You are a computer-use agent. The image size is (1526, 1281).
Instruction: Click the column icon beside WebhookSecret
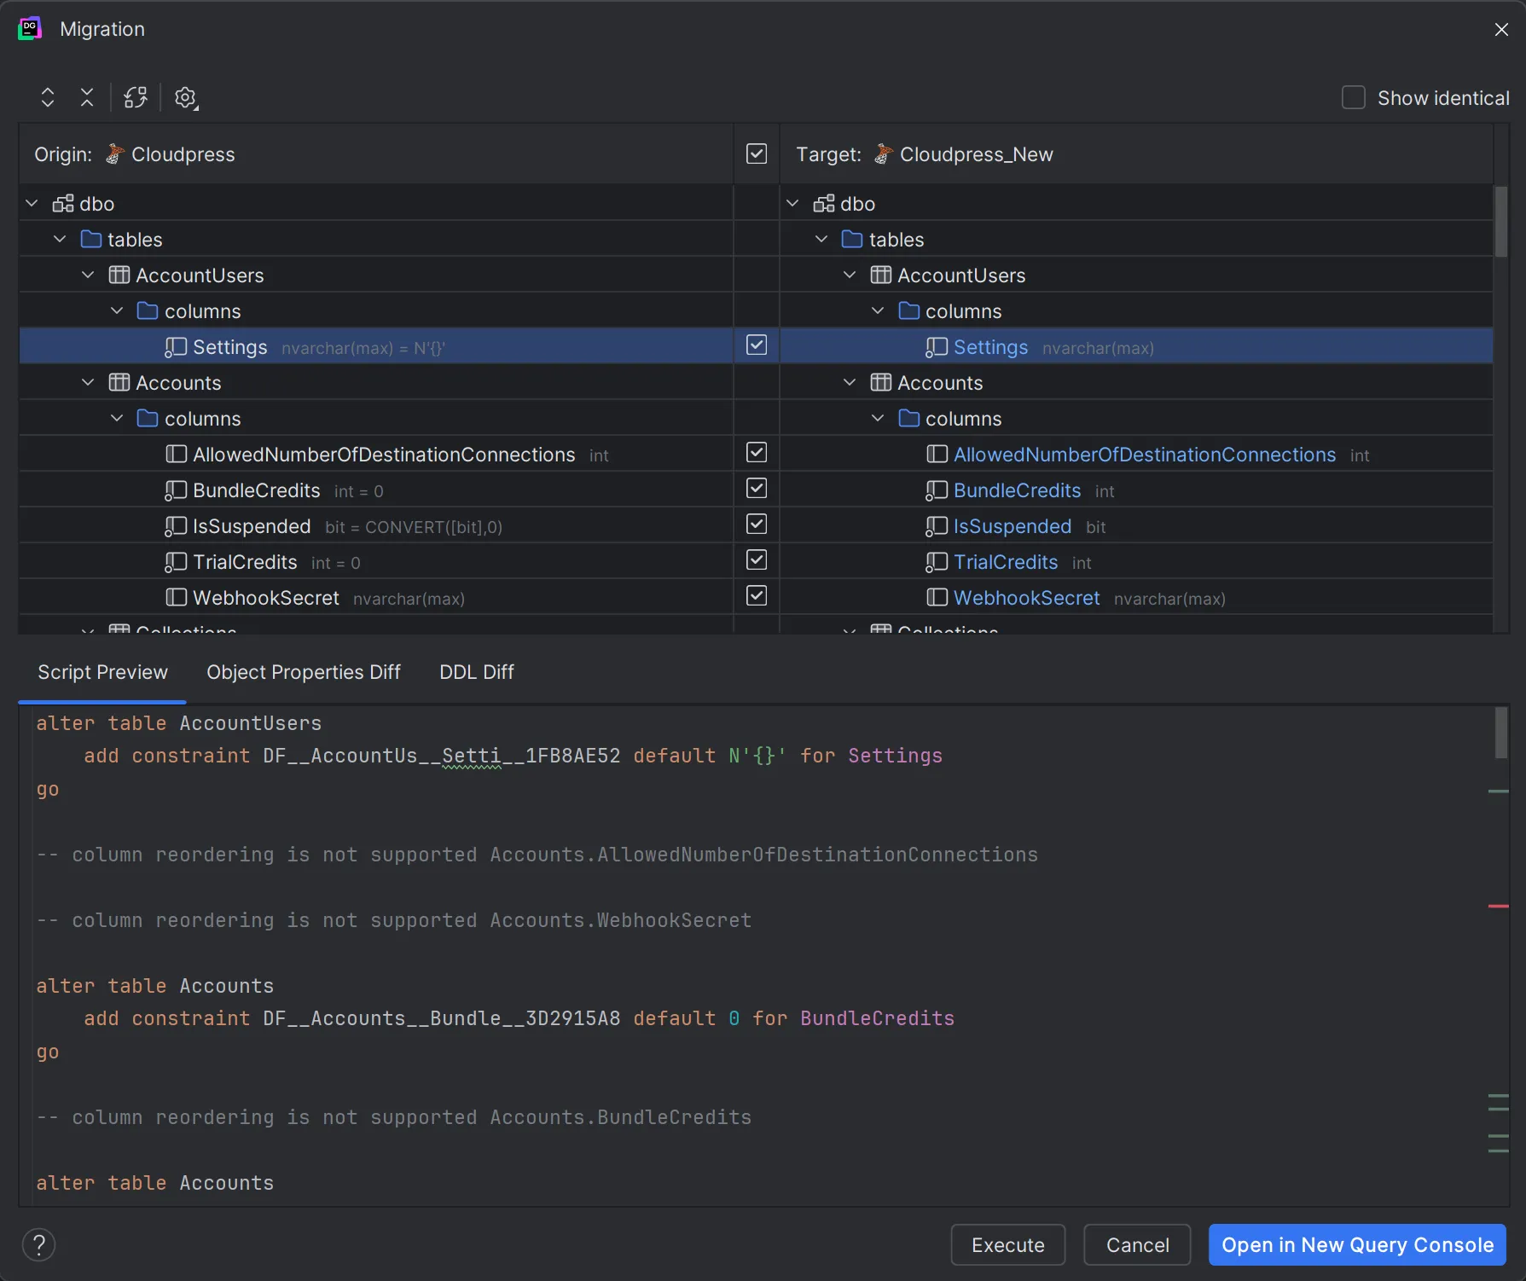175,597
